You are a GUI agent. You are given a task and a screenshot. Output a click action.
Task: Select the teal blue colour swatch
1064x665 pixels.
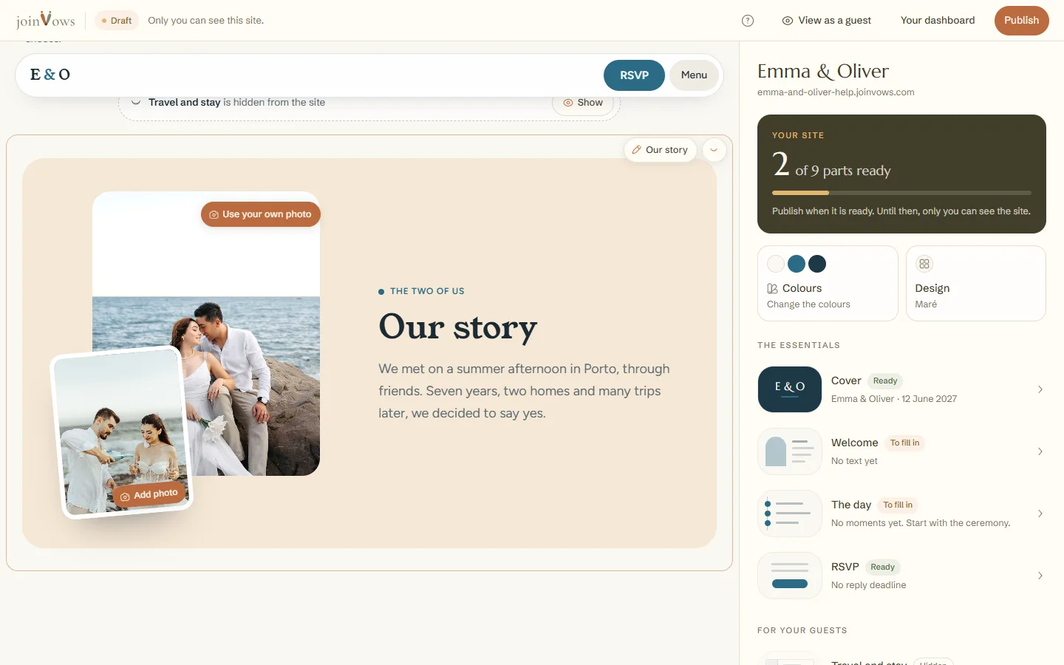[797, 264]
